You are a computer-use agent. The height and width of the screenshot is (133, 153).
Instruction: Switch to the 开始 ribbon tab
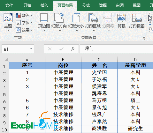[x=27, y=5]
